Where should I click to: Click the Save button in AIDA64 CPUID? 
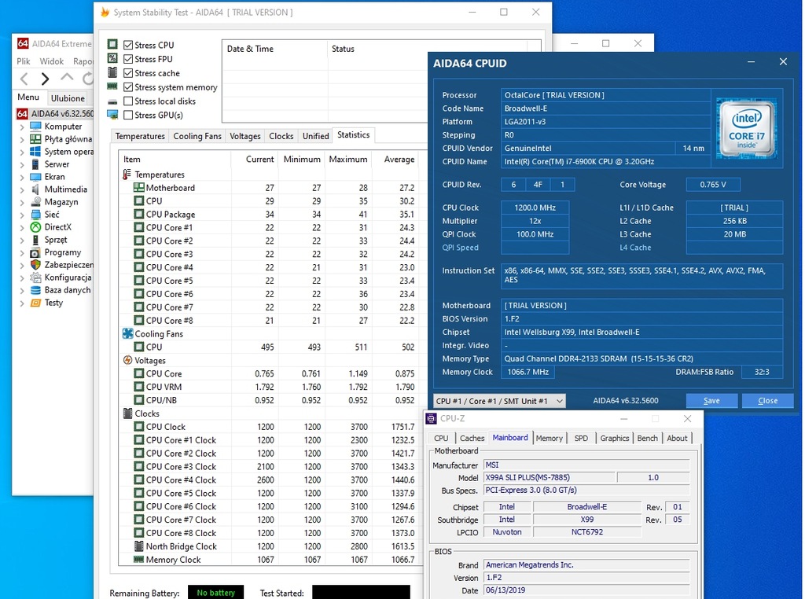coord(711,400)
